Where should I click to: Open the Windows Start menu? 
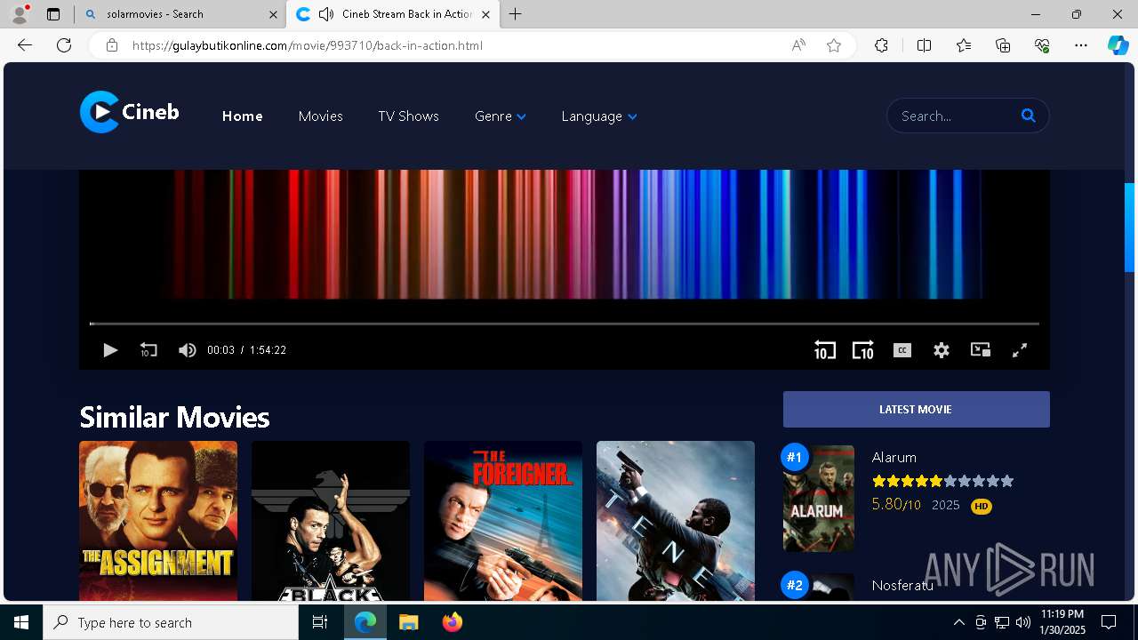pos(21,622)
